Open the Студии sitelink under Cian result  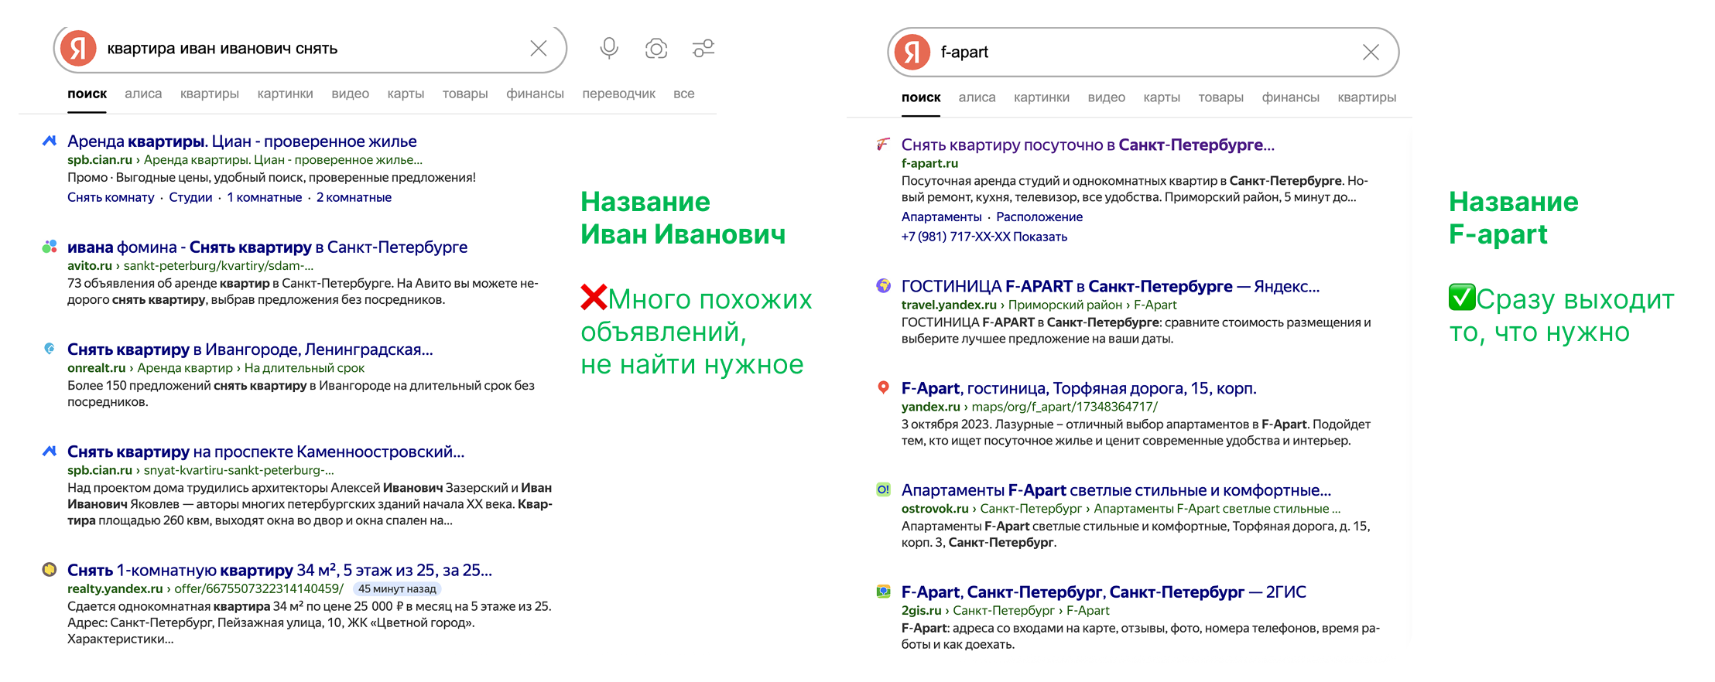(x=190, y=197)
